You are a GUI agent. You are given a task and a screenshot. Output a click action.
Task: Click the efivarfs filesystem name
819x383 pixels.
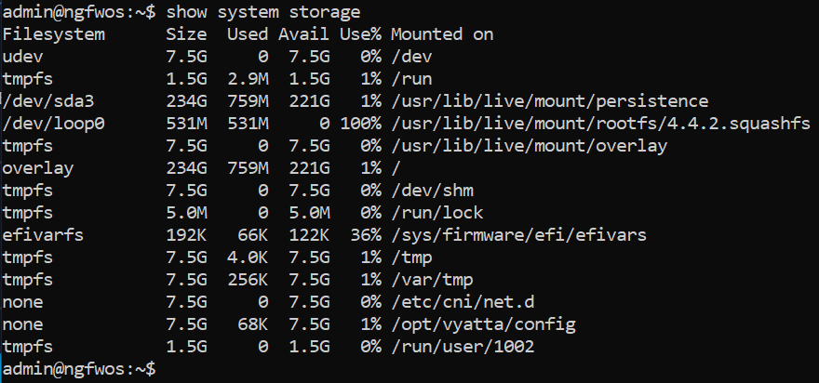[44, 235]
